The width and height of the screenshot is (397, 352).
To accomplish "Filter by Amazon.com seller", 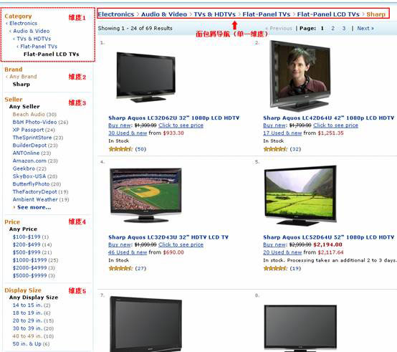I will coord(29,161).
